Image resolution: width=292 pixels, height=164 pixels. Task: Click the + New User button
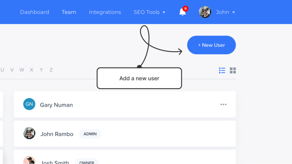click(211, 45)
